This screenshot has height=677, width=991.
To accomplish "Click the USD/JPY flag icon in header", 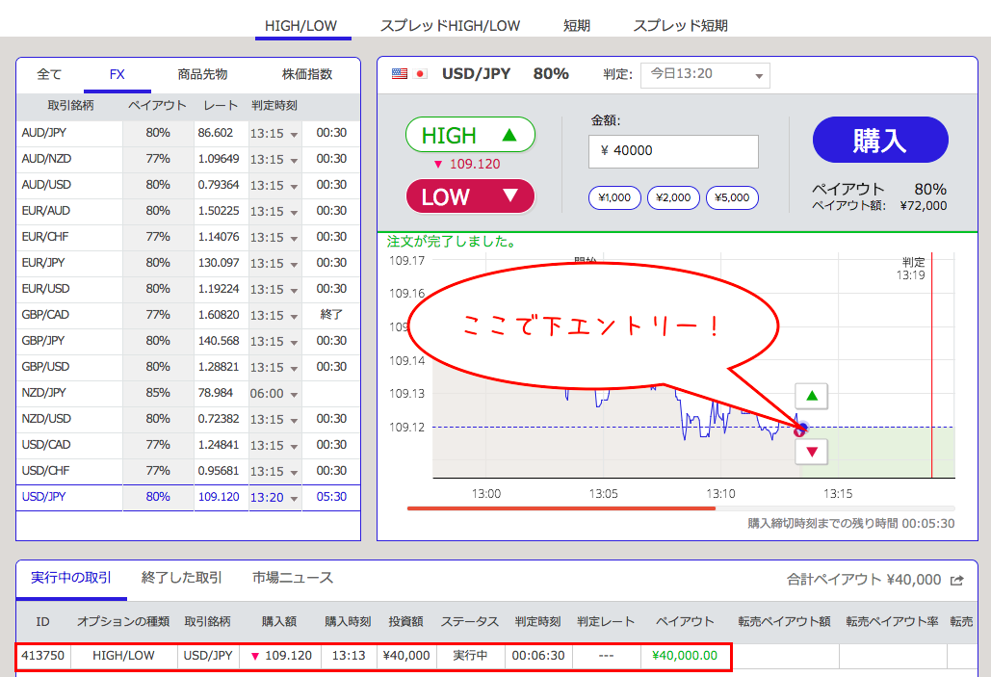I will pyautogui.click(x=409, y=74).
